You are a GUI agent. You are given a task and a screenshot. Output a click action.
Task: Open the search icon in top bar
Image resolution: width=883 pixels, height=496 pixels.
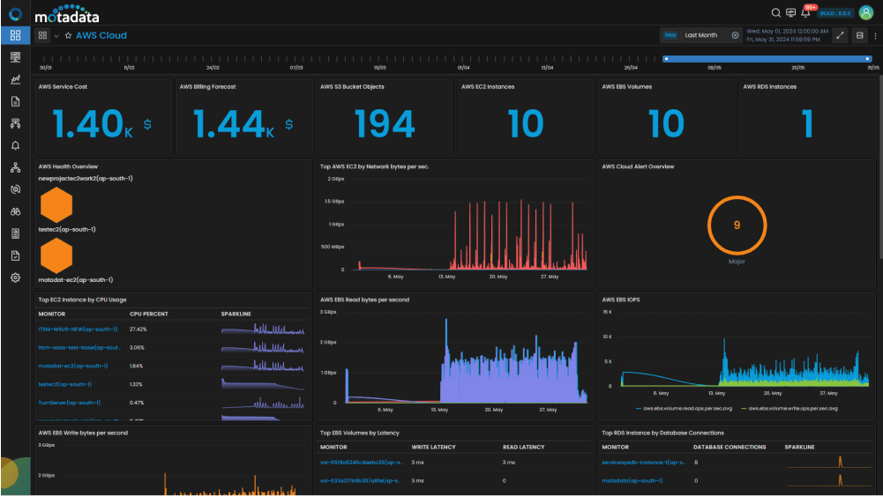775,13
